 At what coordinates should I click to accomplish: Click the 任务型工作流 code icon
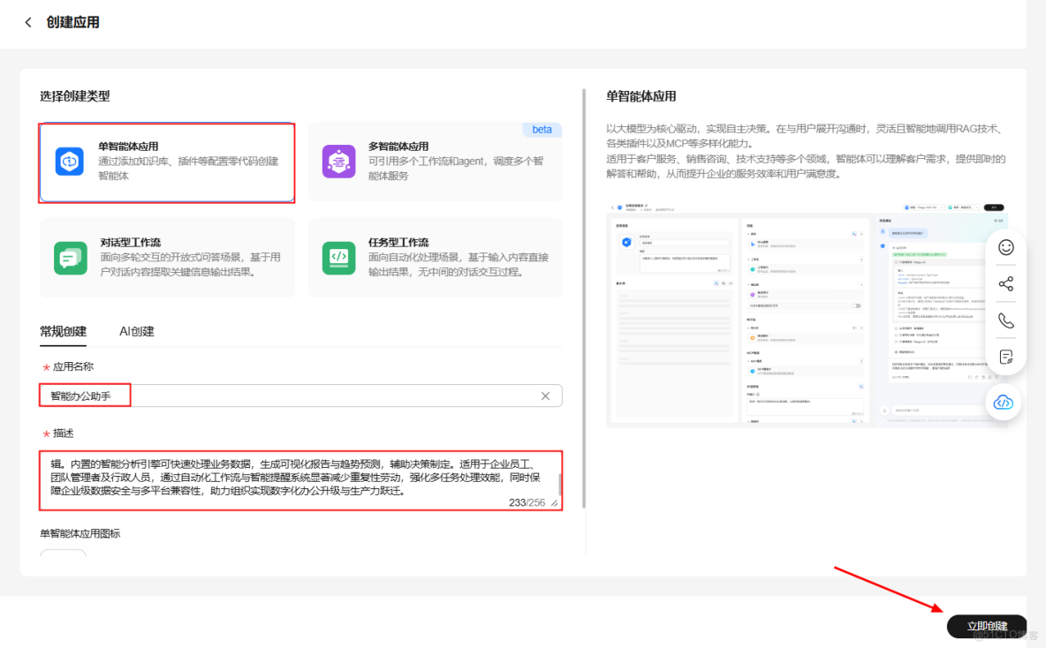pos(339,259)
